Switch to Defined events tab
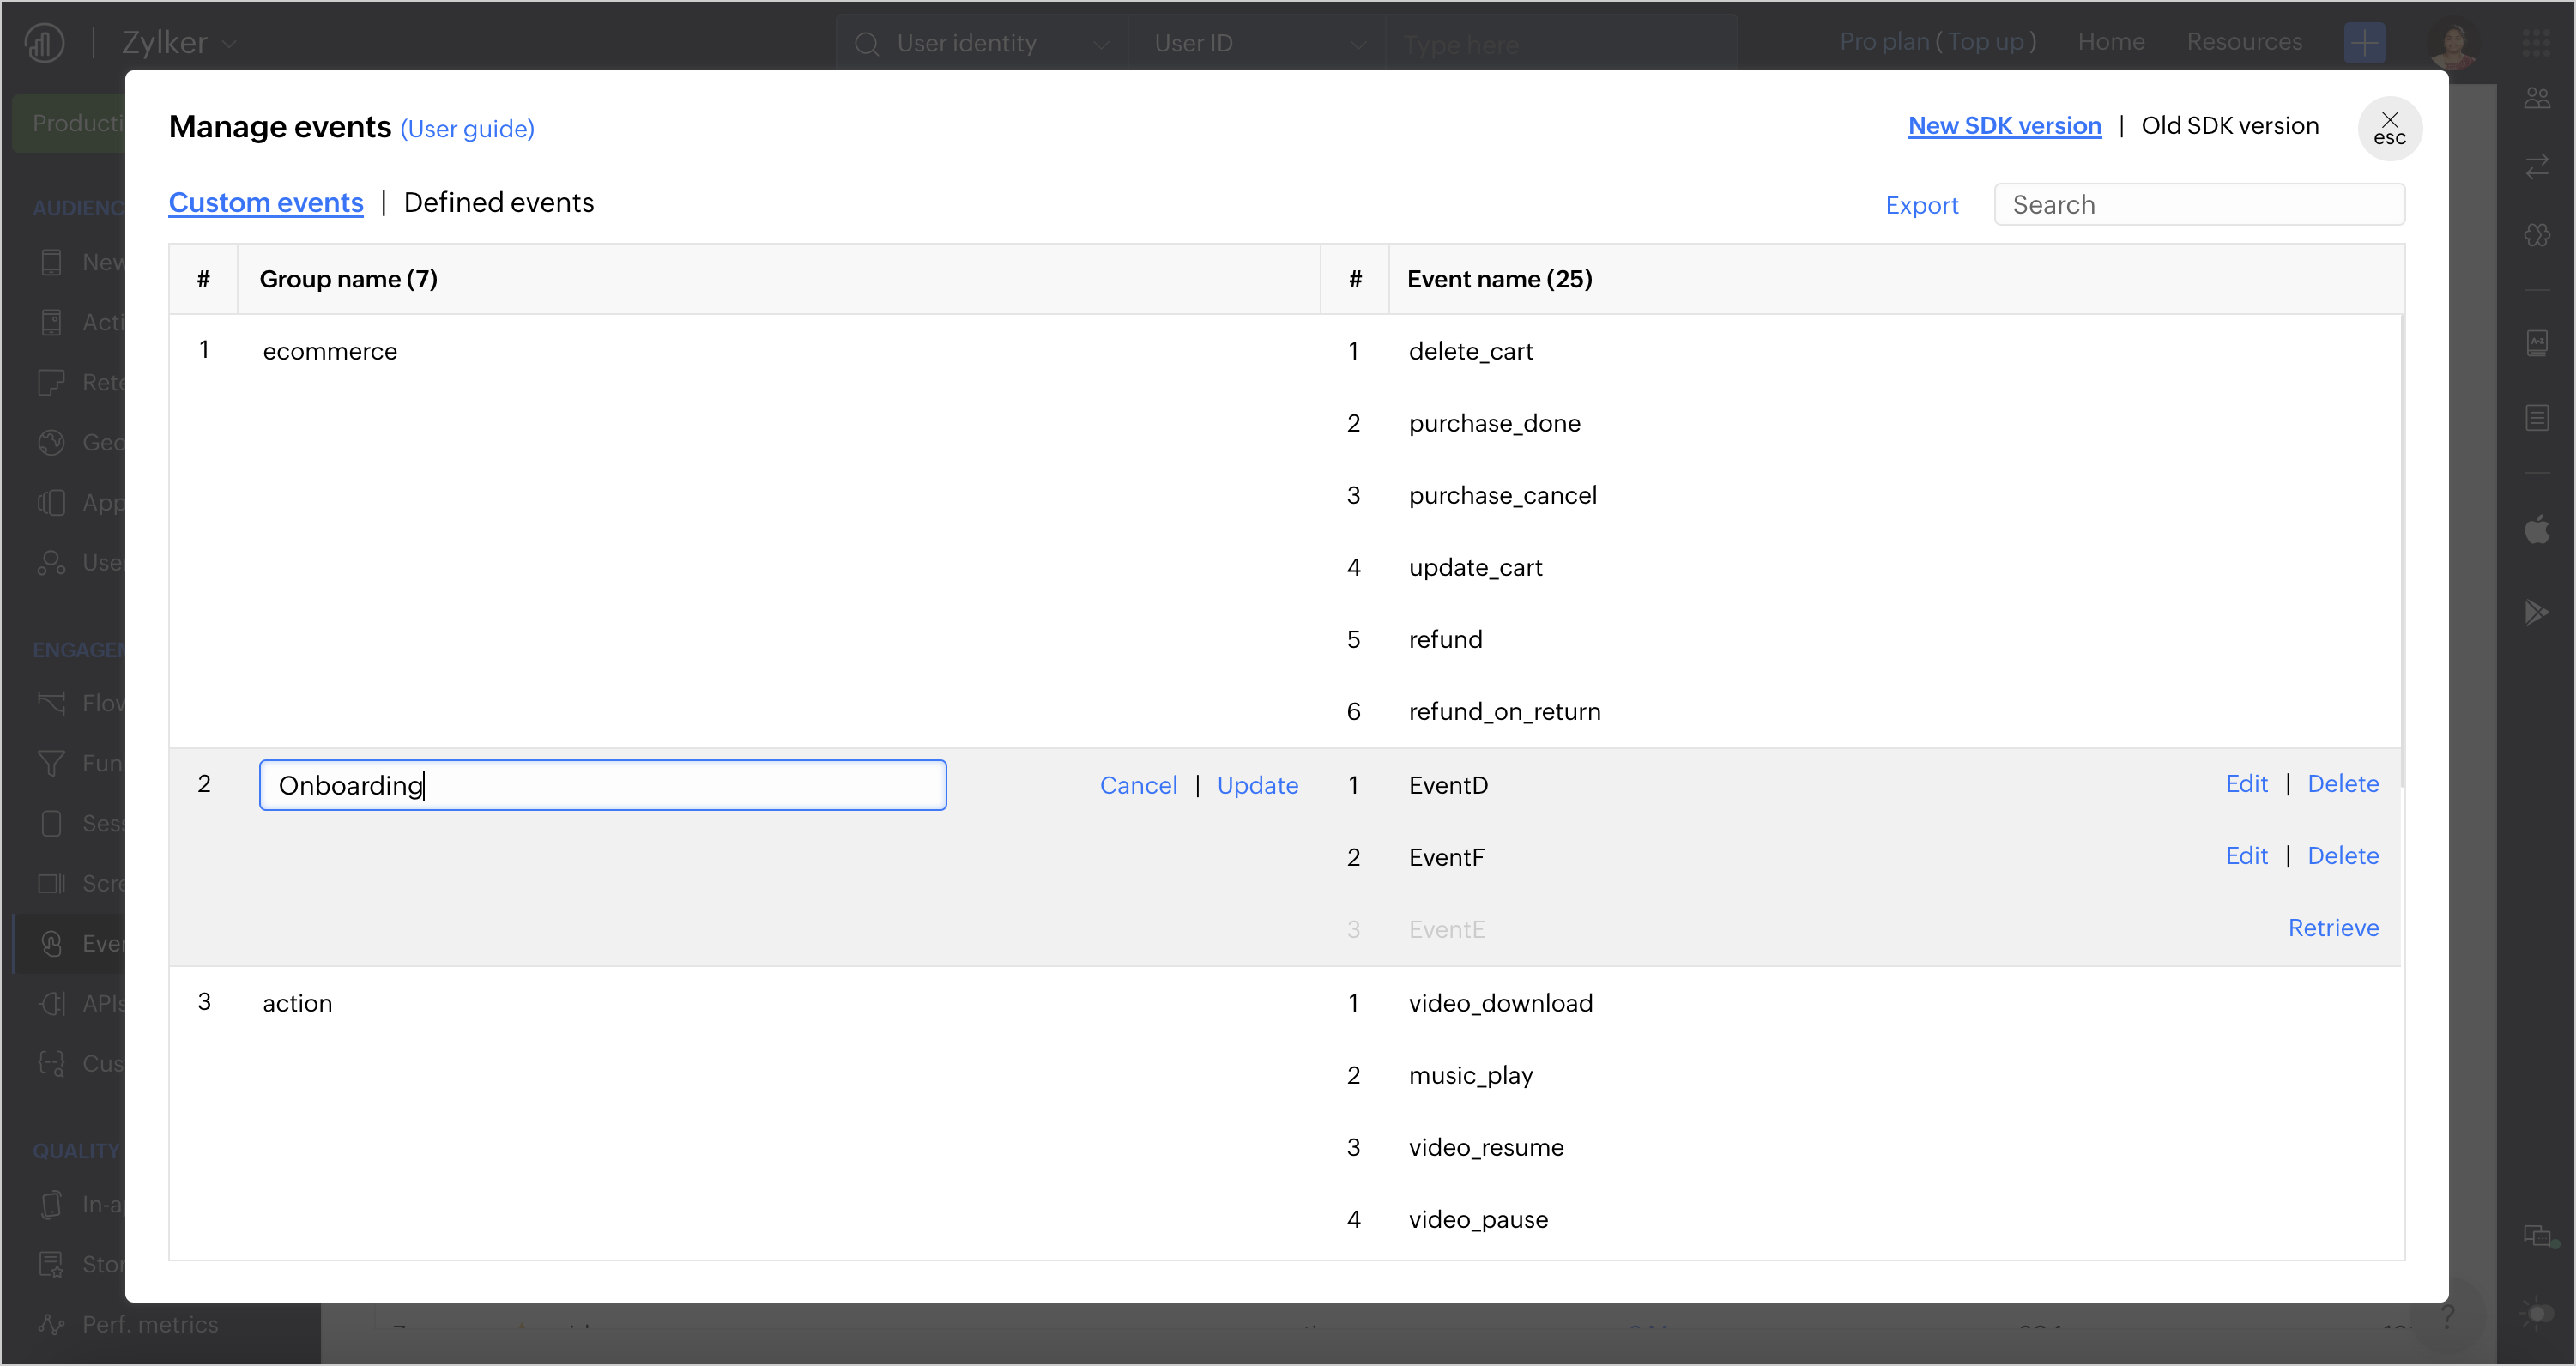The width and height of the screenshot is (2576, 1366). [498, 203]
